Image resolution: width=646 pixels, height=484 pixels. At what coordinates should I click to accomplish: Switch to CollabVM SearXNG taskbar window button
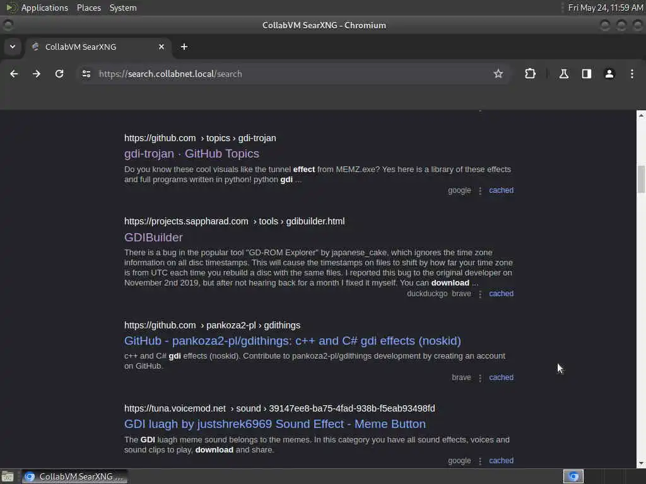coord(75,476)
